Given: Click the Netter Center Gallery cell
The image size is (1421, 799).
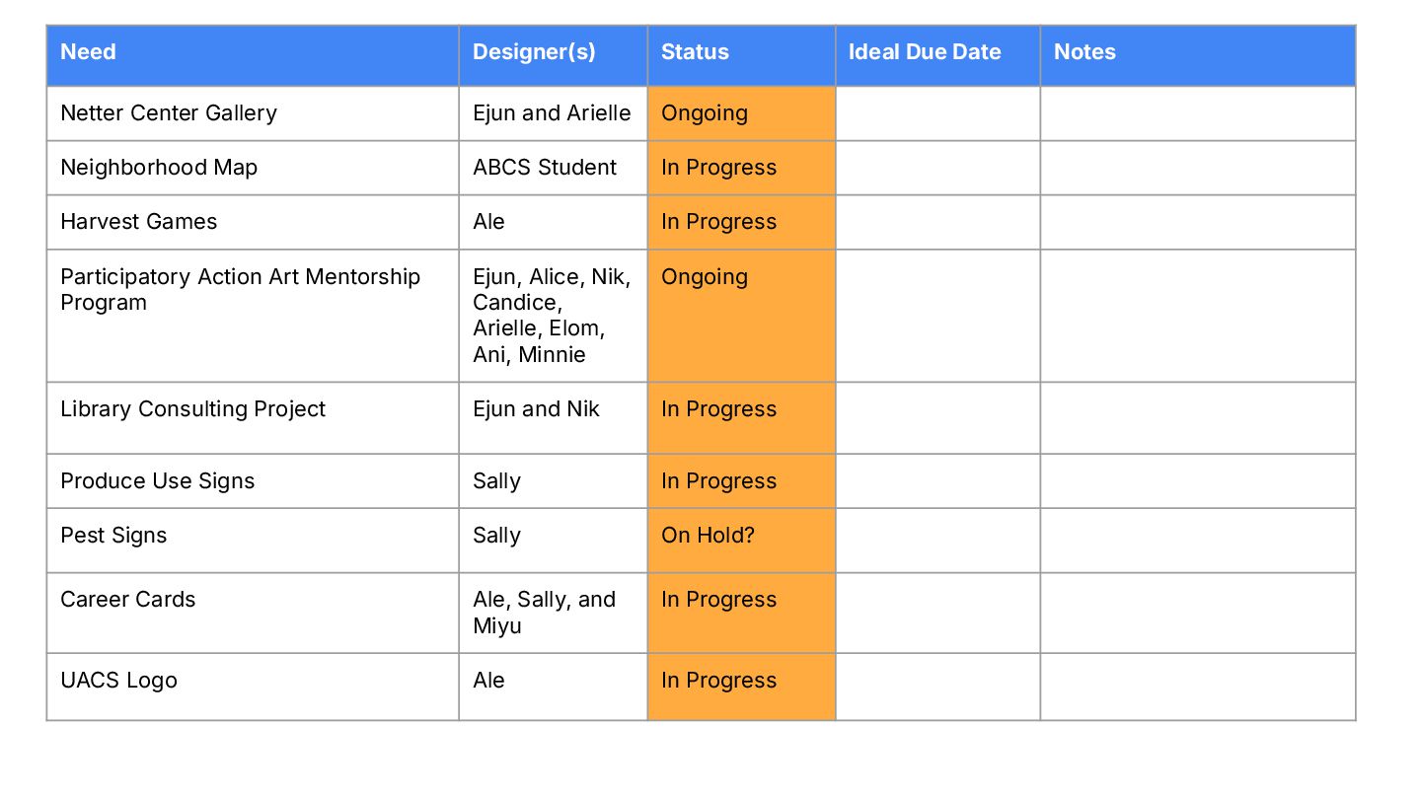Looking at the screenshot, I should (169, 113).
